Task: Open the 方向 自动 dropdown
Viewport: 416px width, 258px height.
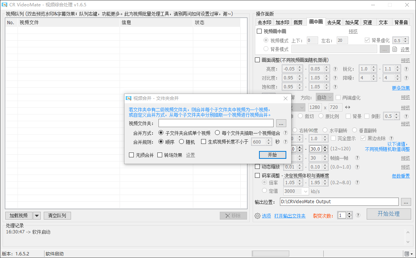Action: coord(330,98)
